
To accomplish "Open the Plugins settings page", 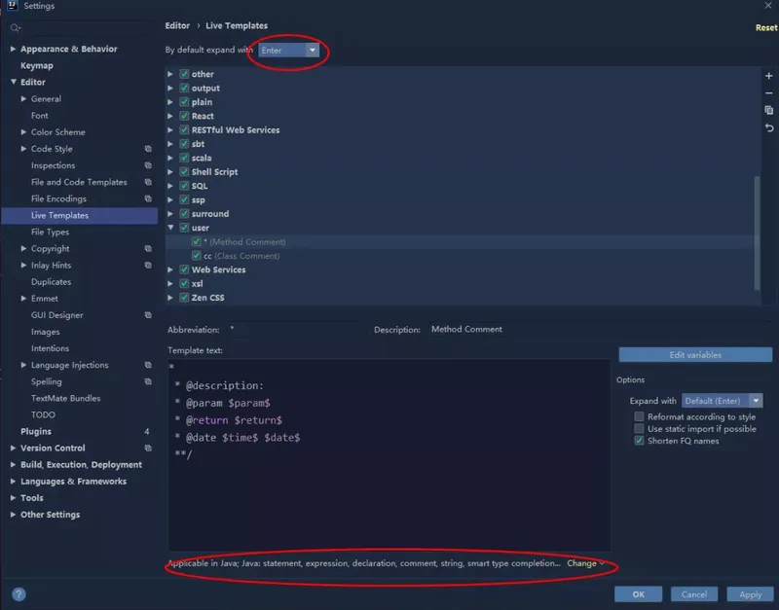I will point(36,431).
